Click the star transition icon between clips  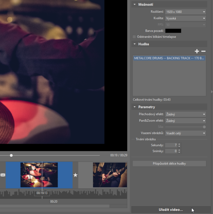pyautogui.click(x=75, y=175)
